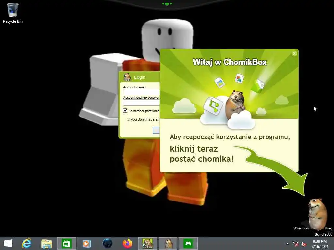Image resolution: width=334 pixels, height=250 pixels.
Task: Launch Firefox from the taskbar
Action: pyautogui.click(x=128, y=243)
